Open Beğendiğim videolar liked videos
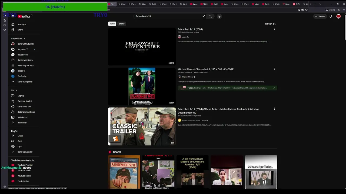Screen dimensions: 346x194 point(23,112)
